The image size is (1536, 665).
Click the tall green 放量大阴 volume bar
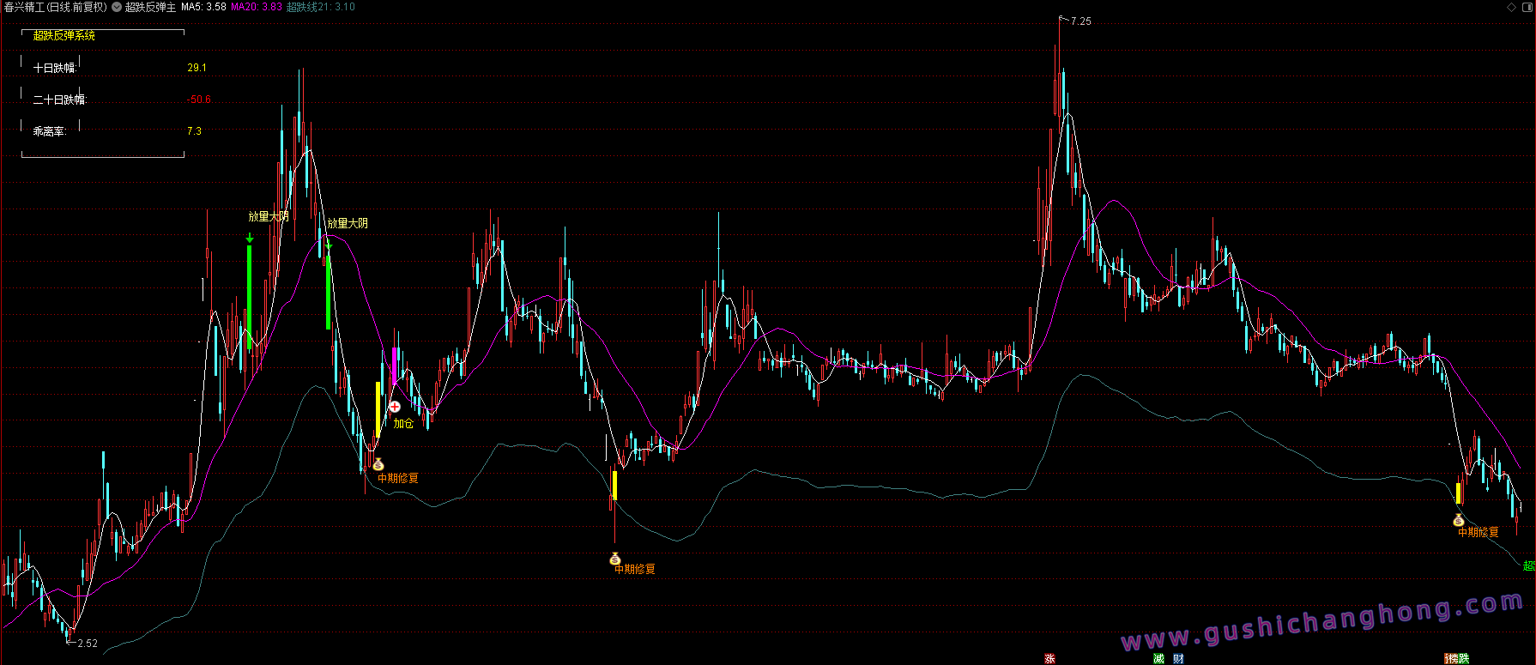[250, 296]
